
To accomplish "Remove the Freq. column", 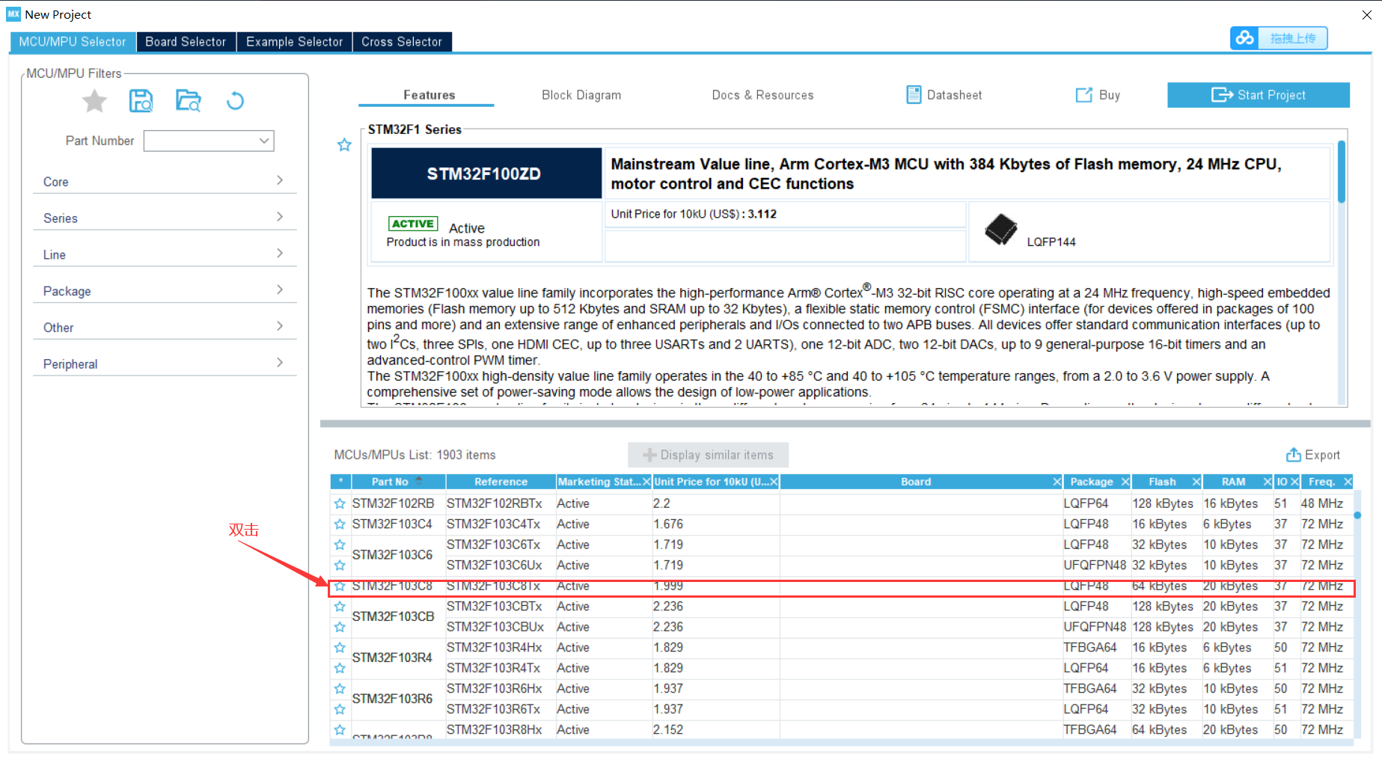I will tap(1348, 482).
